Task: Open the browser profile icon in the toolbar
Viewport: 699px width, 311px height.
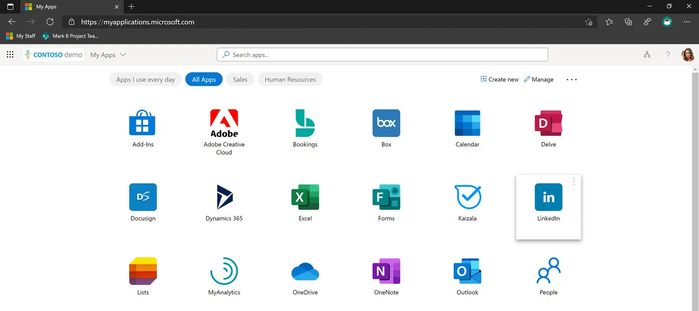Action: (x=667, y=22)
